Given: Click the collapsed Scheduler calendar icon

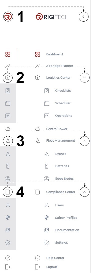Looking at the screenshot, I should (x=8, y=103).
